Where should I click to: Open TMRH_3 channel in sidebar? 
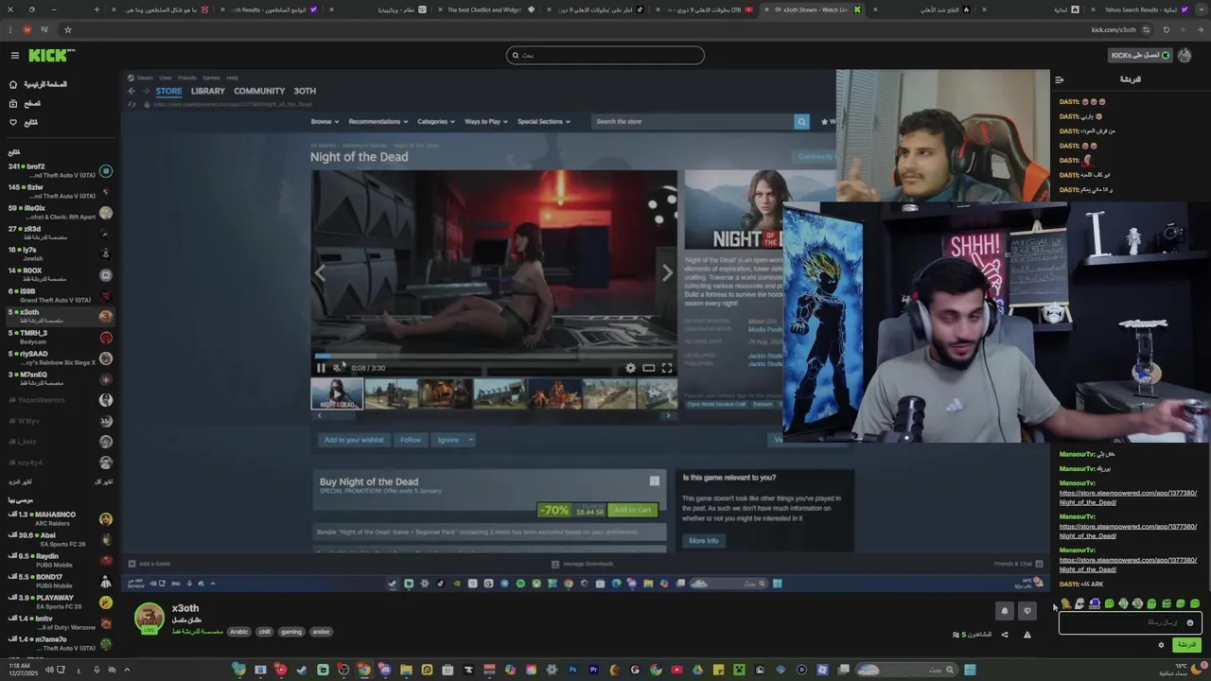click(60, 338)
